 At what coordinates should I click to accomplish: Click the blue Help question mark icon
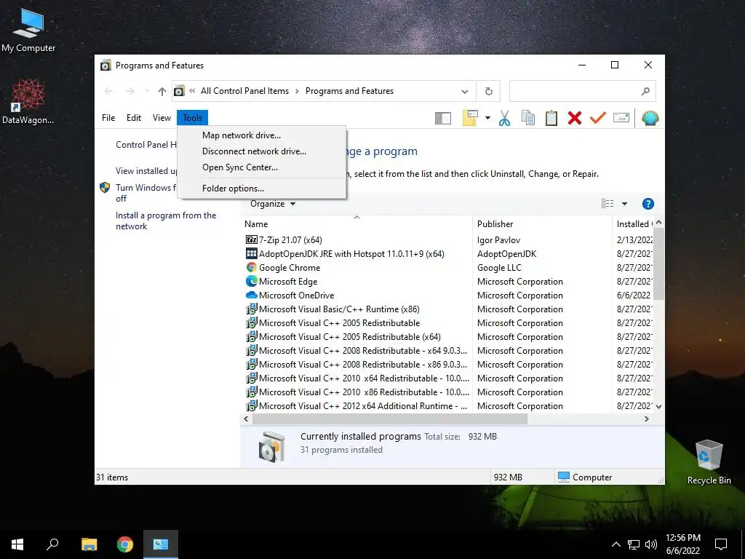[x=648, y=204]
